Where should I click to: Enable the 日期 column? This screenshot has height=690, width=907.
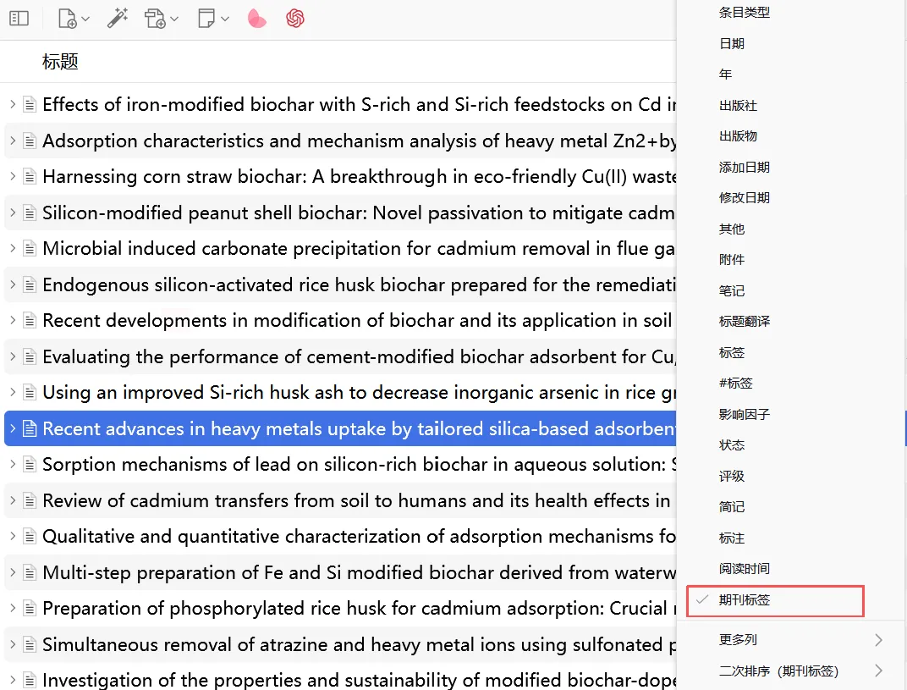[731, 43]
